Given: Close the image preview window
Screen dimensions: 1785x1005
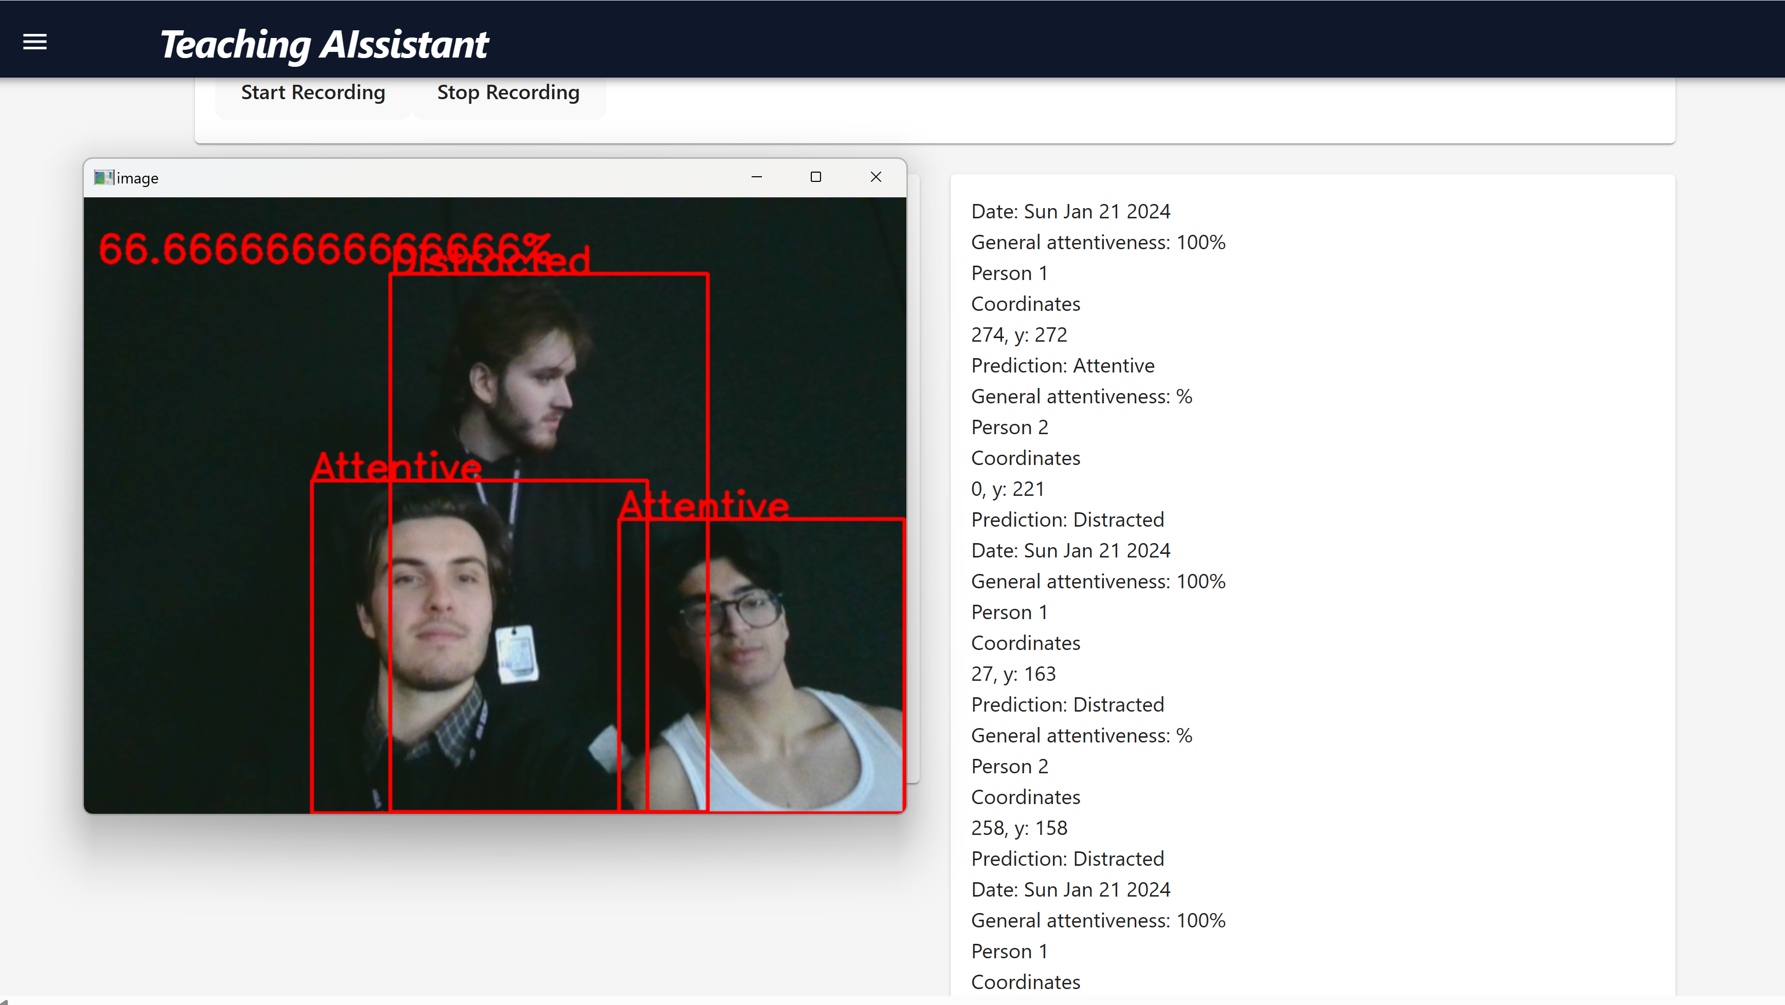Looking at the screenshot, I should coord(876,177).
